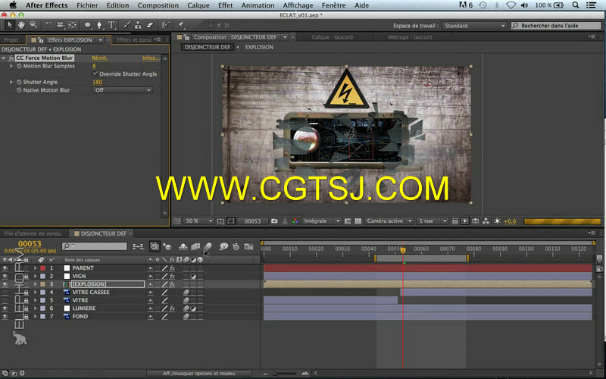Click the EXPLOSION breadcrumb in viewer
The height and width of the screenshot is (379, 606).
click(x=259, y=47)
